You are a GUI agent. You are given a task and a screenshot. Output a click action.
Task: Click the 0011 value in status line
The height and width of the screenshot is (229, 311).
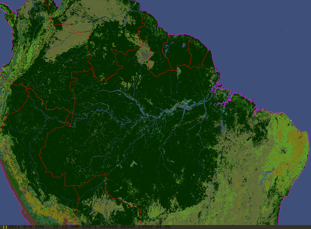coord(14,227)
